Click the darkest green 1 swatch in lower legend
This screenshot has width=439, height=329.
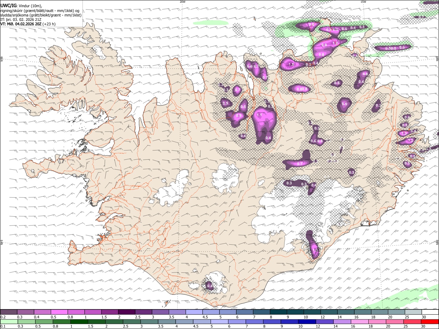[79, 321]
